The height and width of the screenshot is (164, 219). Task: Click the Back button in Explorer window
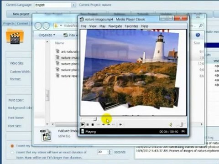tap(38, 26)
